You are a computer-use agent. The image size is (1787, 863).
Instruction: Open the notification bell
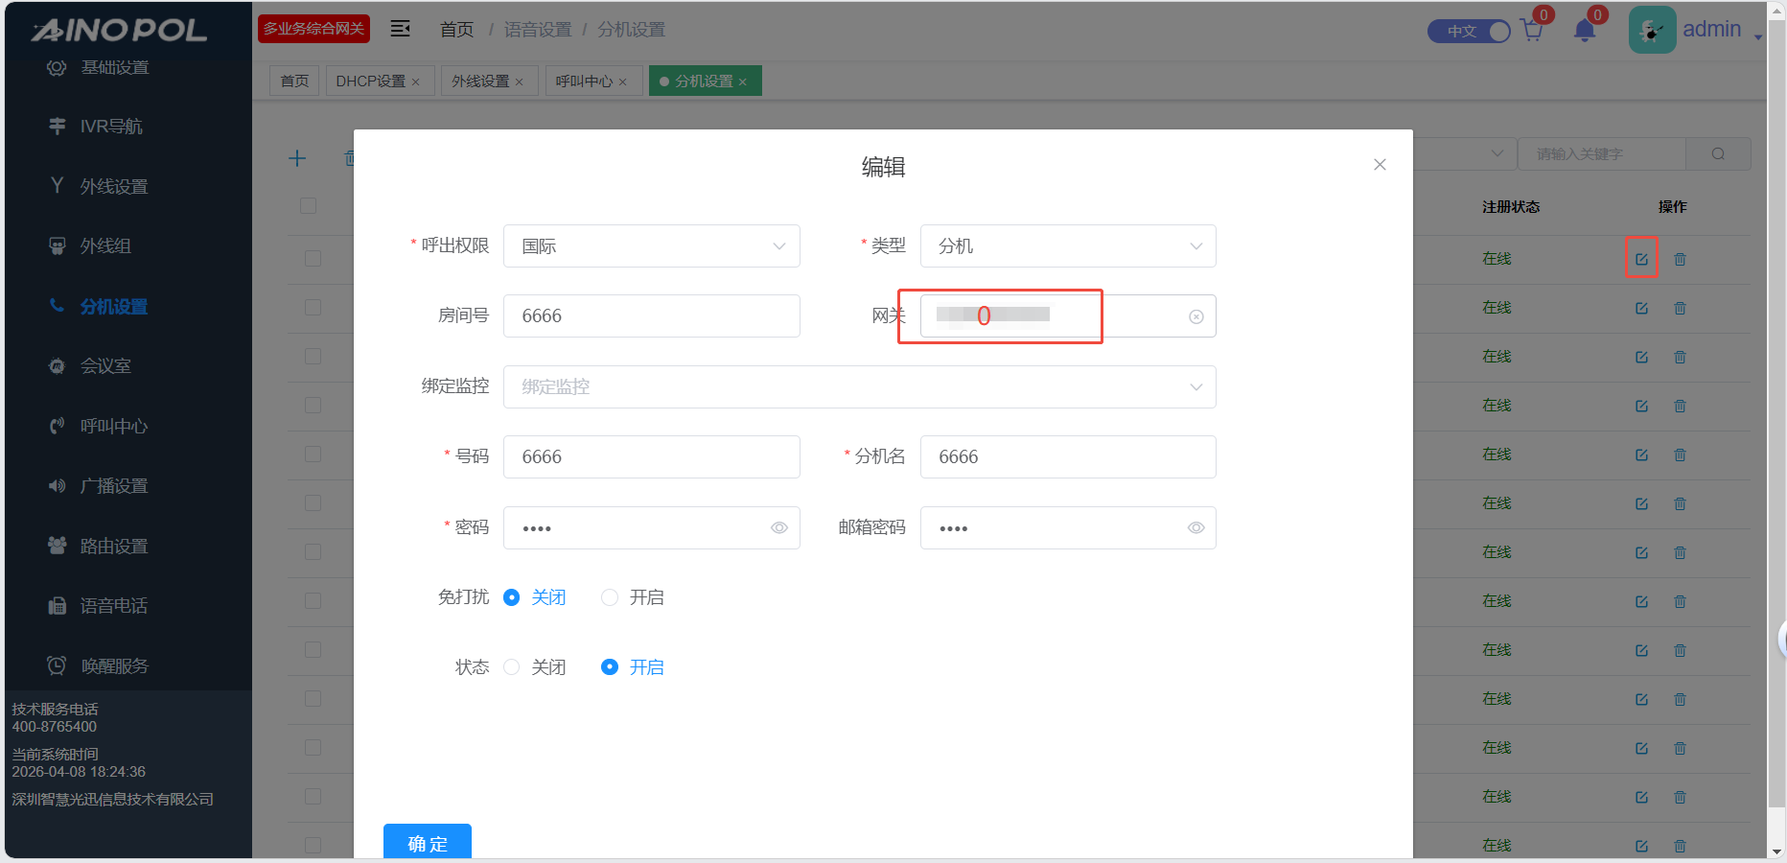coord(1584,31)
